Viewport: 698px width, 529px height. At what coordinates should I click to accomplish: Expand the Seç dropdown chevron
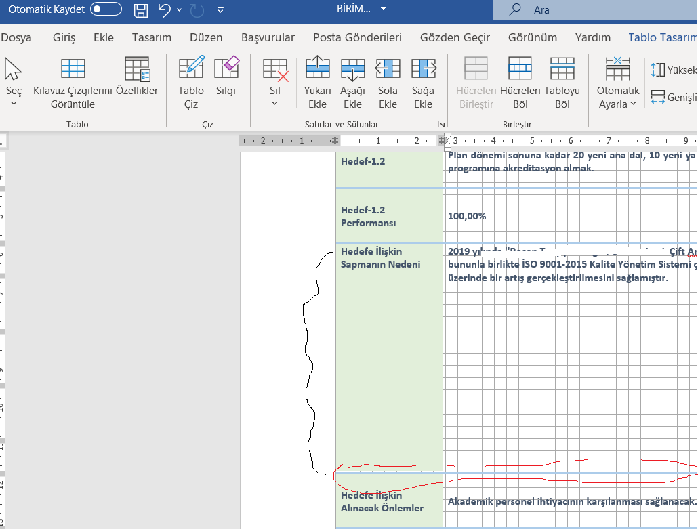14,104
